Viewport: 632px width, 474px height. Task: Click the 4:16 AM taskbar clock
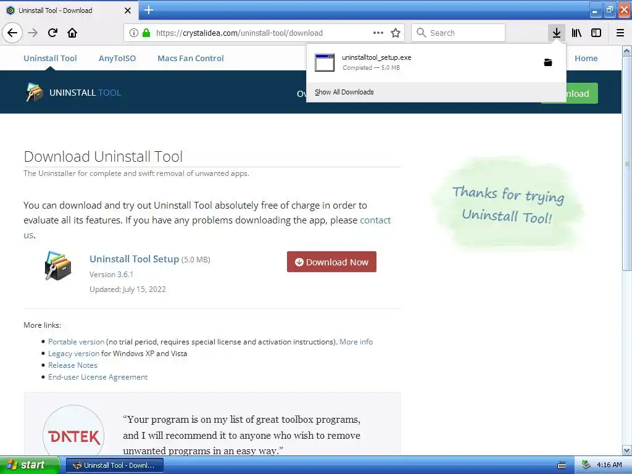(609, 465)
